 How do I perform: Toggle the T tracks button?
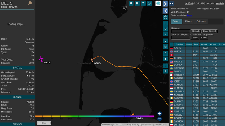(x=143, y=3)
